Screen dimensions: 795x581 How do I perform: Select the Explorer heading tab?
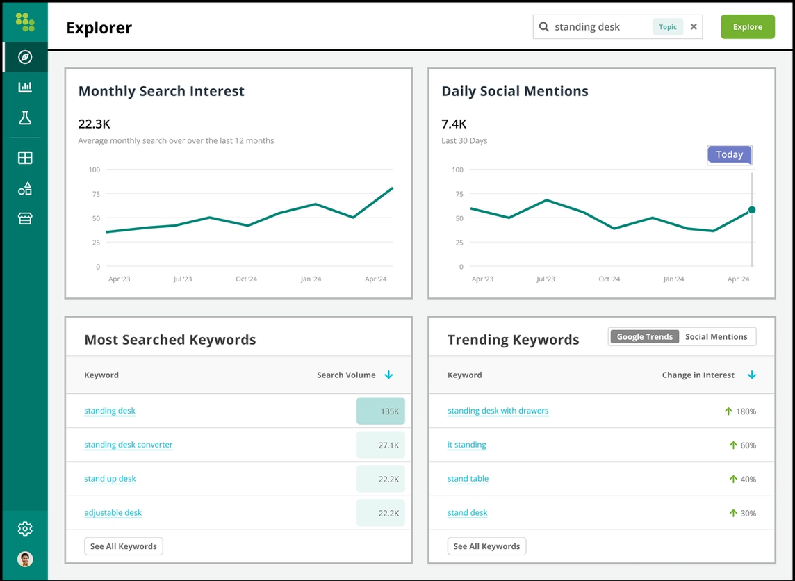click(99, 28)
